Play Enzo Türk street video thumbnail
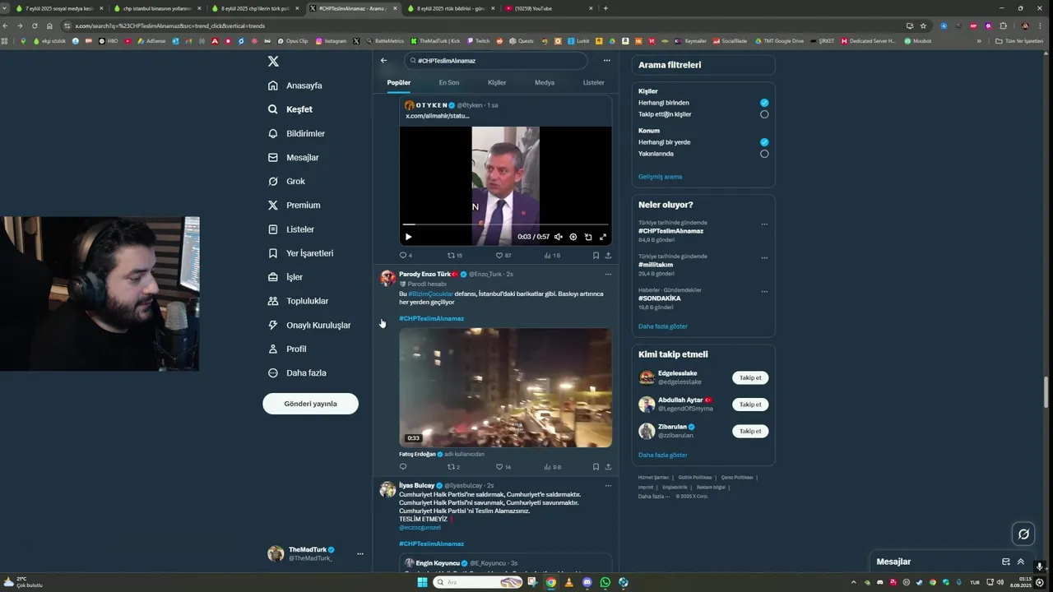 [x=505, y=387]
